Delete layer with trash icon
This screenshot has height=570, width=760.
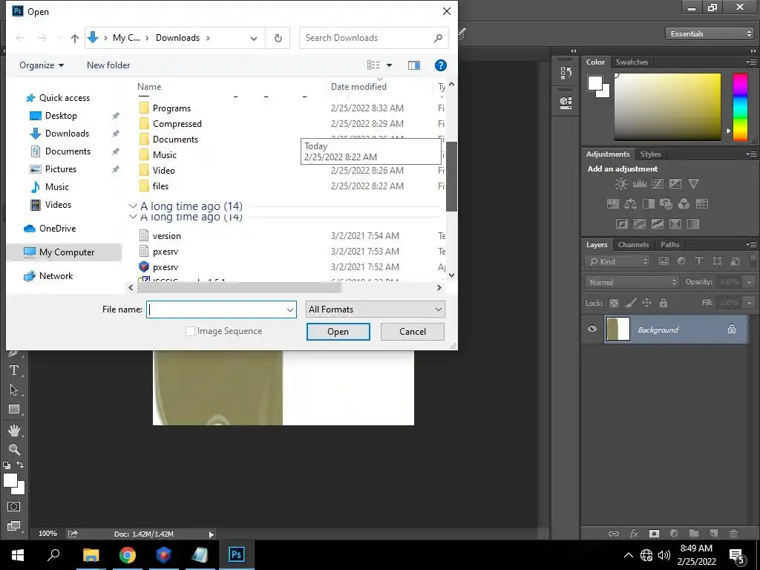tap(734, 534)
